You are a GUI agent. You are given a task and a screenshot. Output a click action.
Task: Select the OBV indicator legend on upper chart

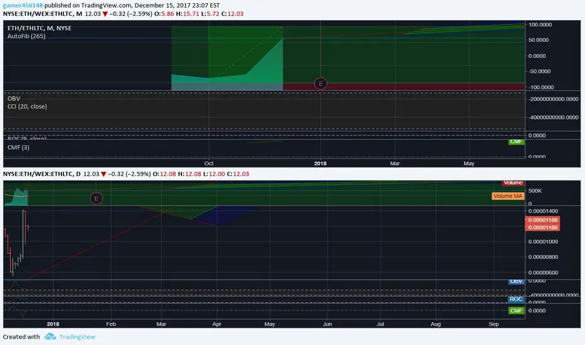14,98
